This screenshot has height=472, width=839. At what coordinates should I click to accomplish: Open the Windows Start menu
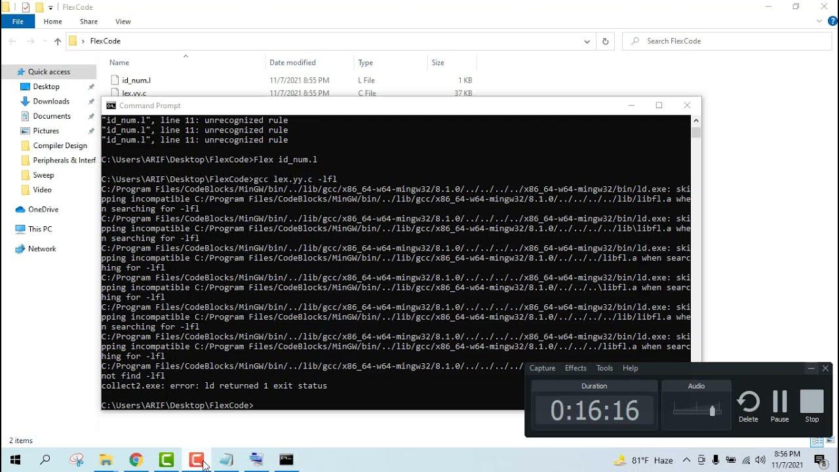(x=15, y=460)
